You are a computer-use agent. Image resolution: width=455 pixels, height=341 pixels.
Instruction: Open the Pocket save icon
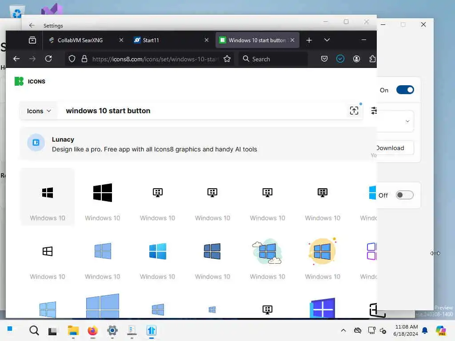coord(324,59)
